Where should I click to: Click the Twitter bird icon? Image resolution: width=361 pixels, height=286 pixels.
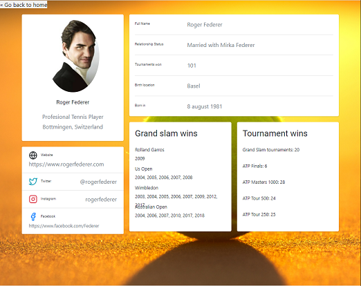[33, 182]
